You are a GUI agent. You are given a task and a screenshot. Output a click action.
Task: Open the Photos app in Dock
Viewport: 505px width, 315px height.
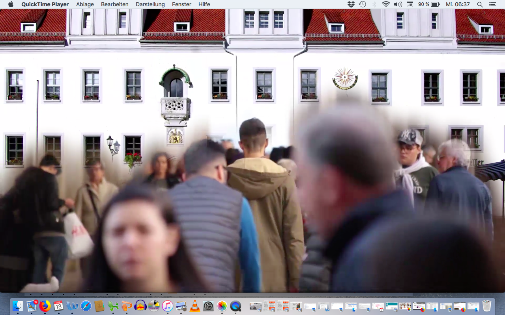point(222,306)
